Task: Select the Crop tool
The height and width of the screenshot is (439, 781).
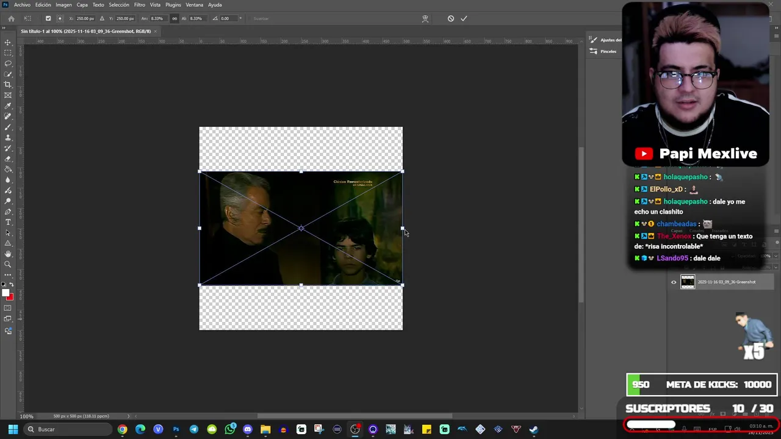Action: coord(8,85)
